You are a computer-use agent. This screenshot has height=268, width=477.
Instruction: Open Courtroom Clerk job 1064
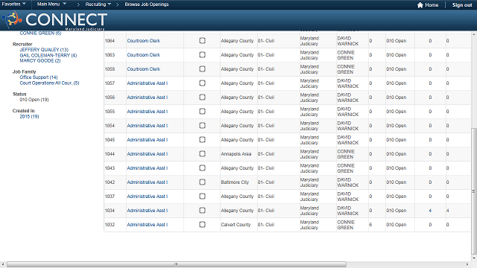(x=144, y=41)
